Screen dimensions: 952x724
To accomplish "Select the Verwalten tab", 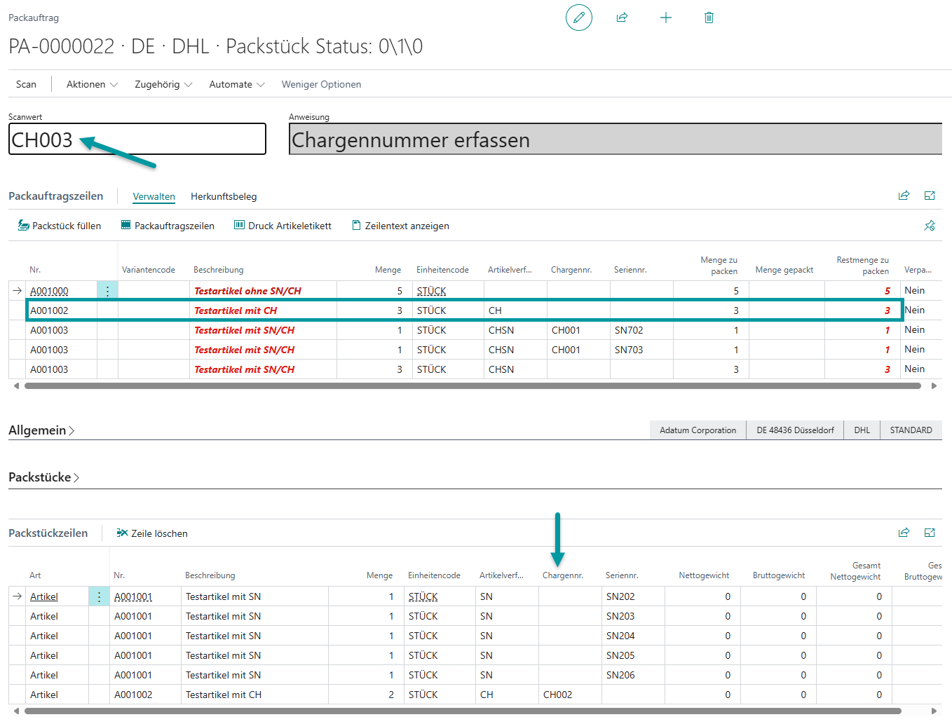I will coord(154,196).
